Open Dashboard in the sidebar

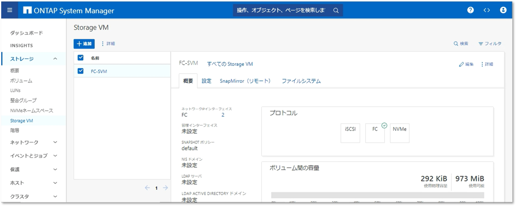[x=27, y=33]
